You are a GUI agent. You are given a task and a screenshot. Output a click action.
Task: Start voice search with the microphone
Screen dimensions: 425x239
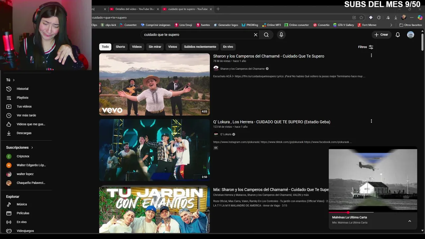pyautogui.click(x=281, y=35)
